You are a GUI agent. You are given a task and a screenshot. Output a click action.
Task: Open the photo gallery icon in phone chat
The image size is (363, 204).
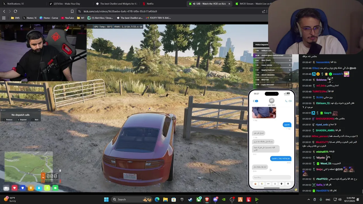coord(262,184)
